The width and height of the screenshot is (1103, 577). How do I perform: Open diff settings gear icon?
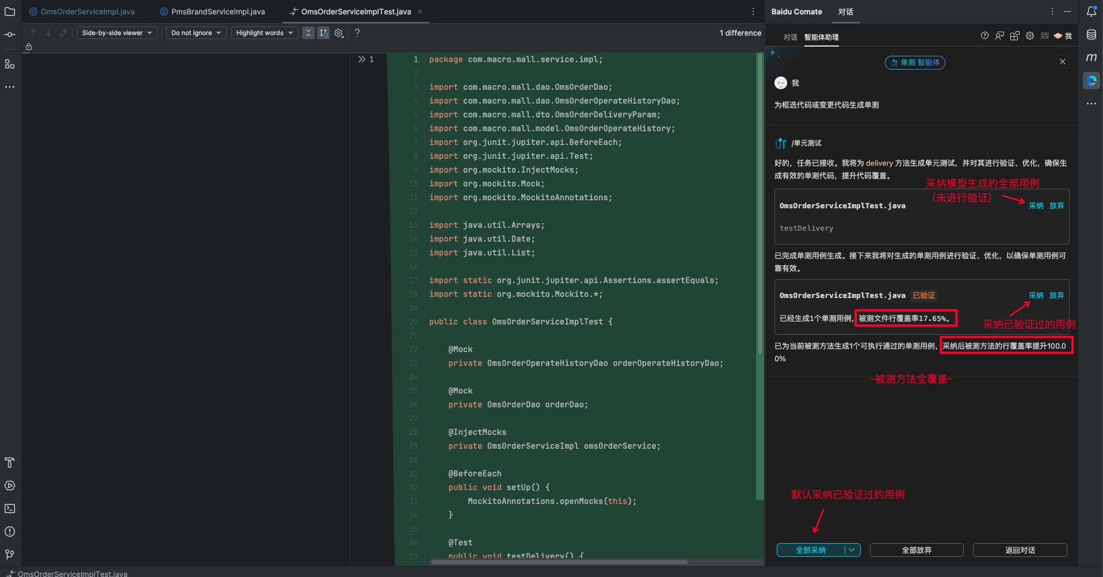[x=339, y=33]
